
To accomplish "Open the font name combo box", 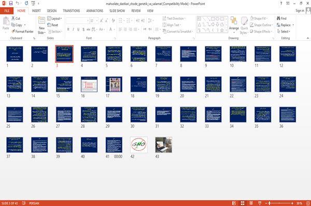I will pyautogui.click(x=77, y=21).
